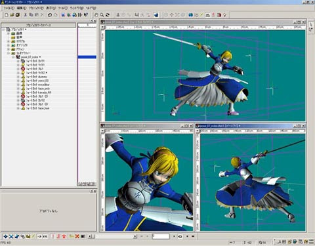Click the green checkmark icon in top toolbar
The width and height of the screenshot is (315, 246).
point(202,15)
